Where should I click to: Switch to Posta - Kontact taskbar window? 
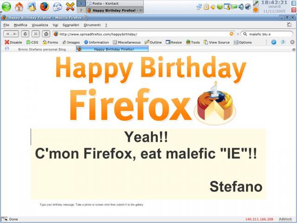coord(106,3)
